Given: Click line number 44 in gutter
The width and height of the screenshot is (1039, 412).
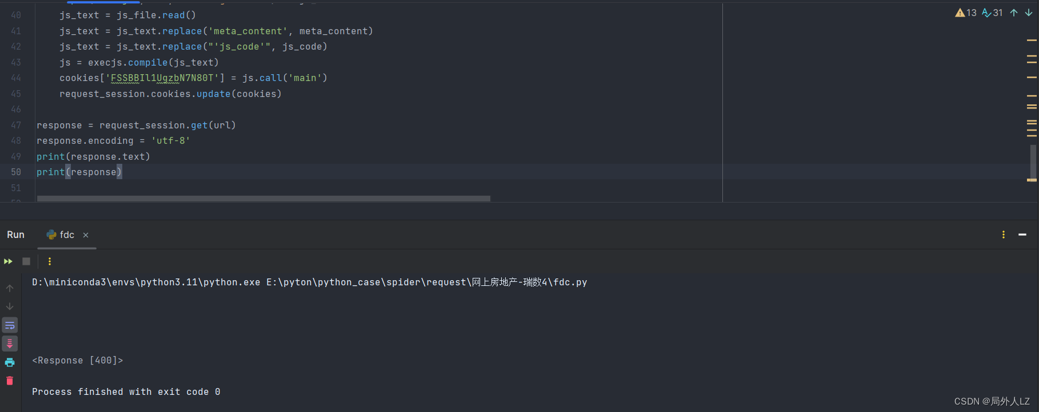Looking at the screenshot, I should 16,78.
